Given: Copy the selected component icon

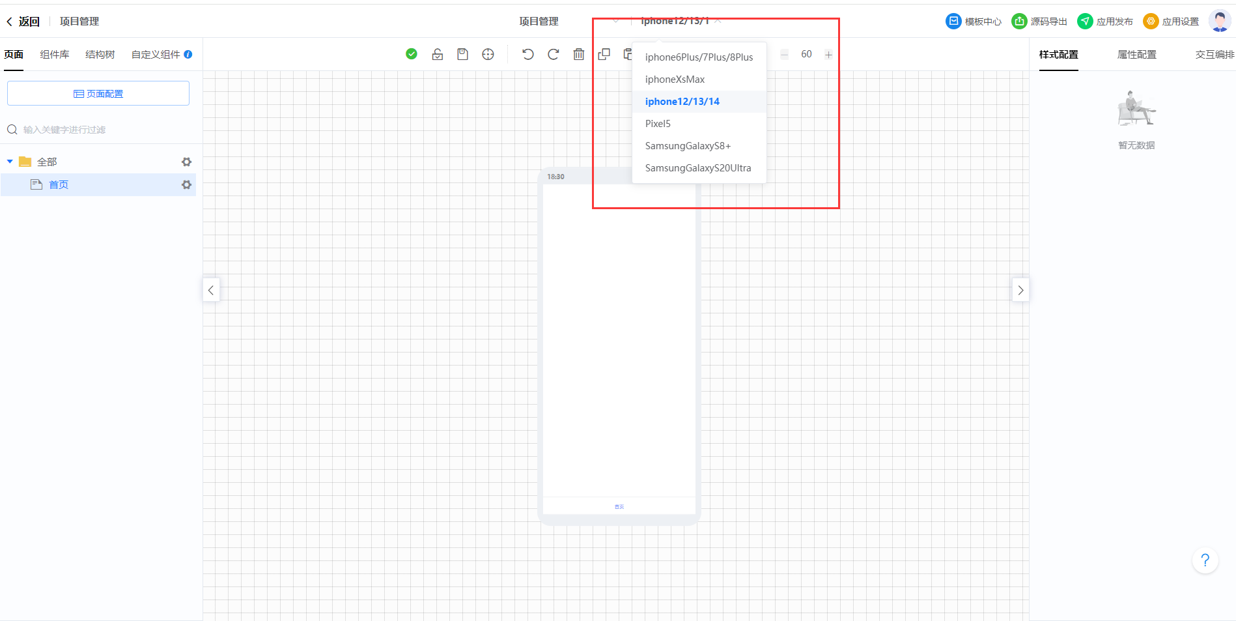Looking at the screenshot, I should tap(604, 54).
